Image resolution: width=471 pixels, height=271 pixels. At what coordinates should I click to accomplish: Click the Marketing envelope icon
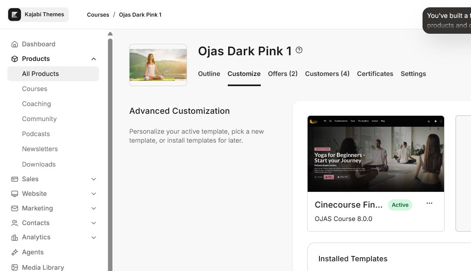click(x=14, y=208)
